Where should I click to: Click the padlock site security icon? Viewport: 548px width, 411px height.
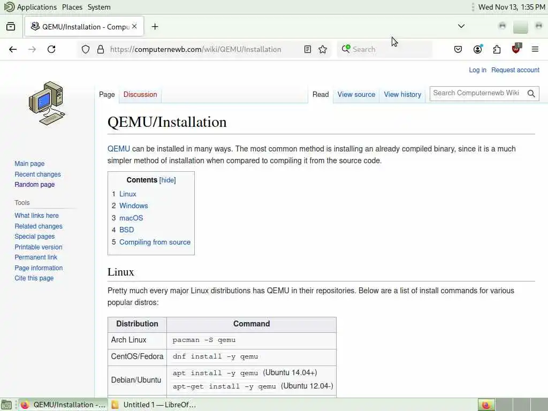tap(101, 49)
